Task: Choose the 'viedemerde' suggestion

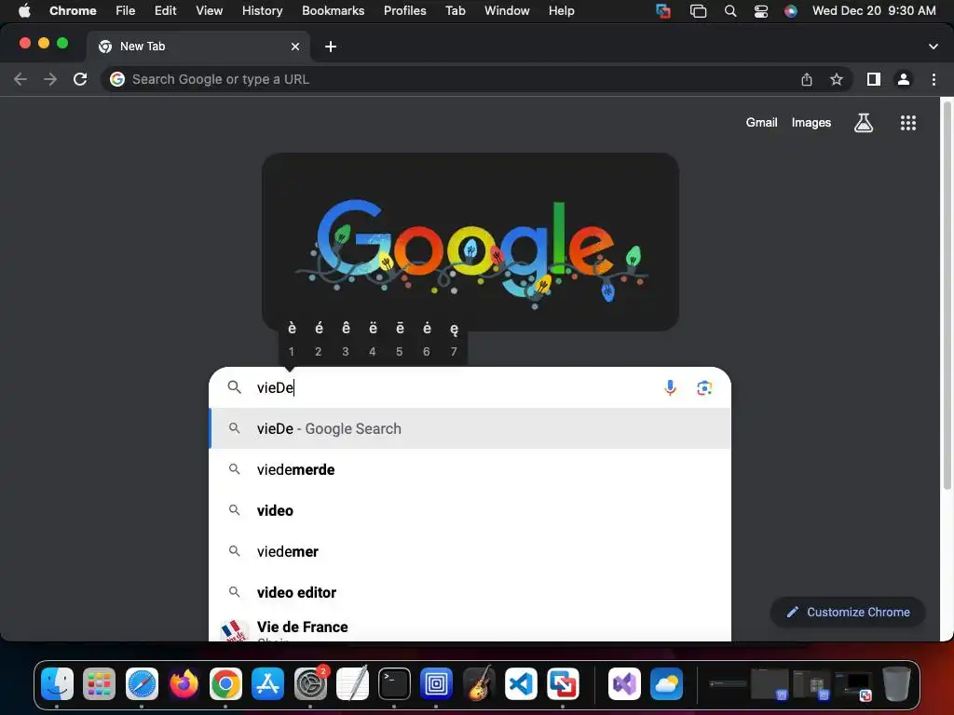Action: tap(470, 469)
